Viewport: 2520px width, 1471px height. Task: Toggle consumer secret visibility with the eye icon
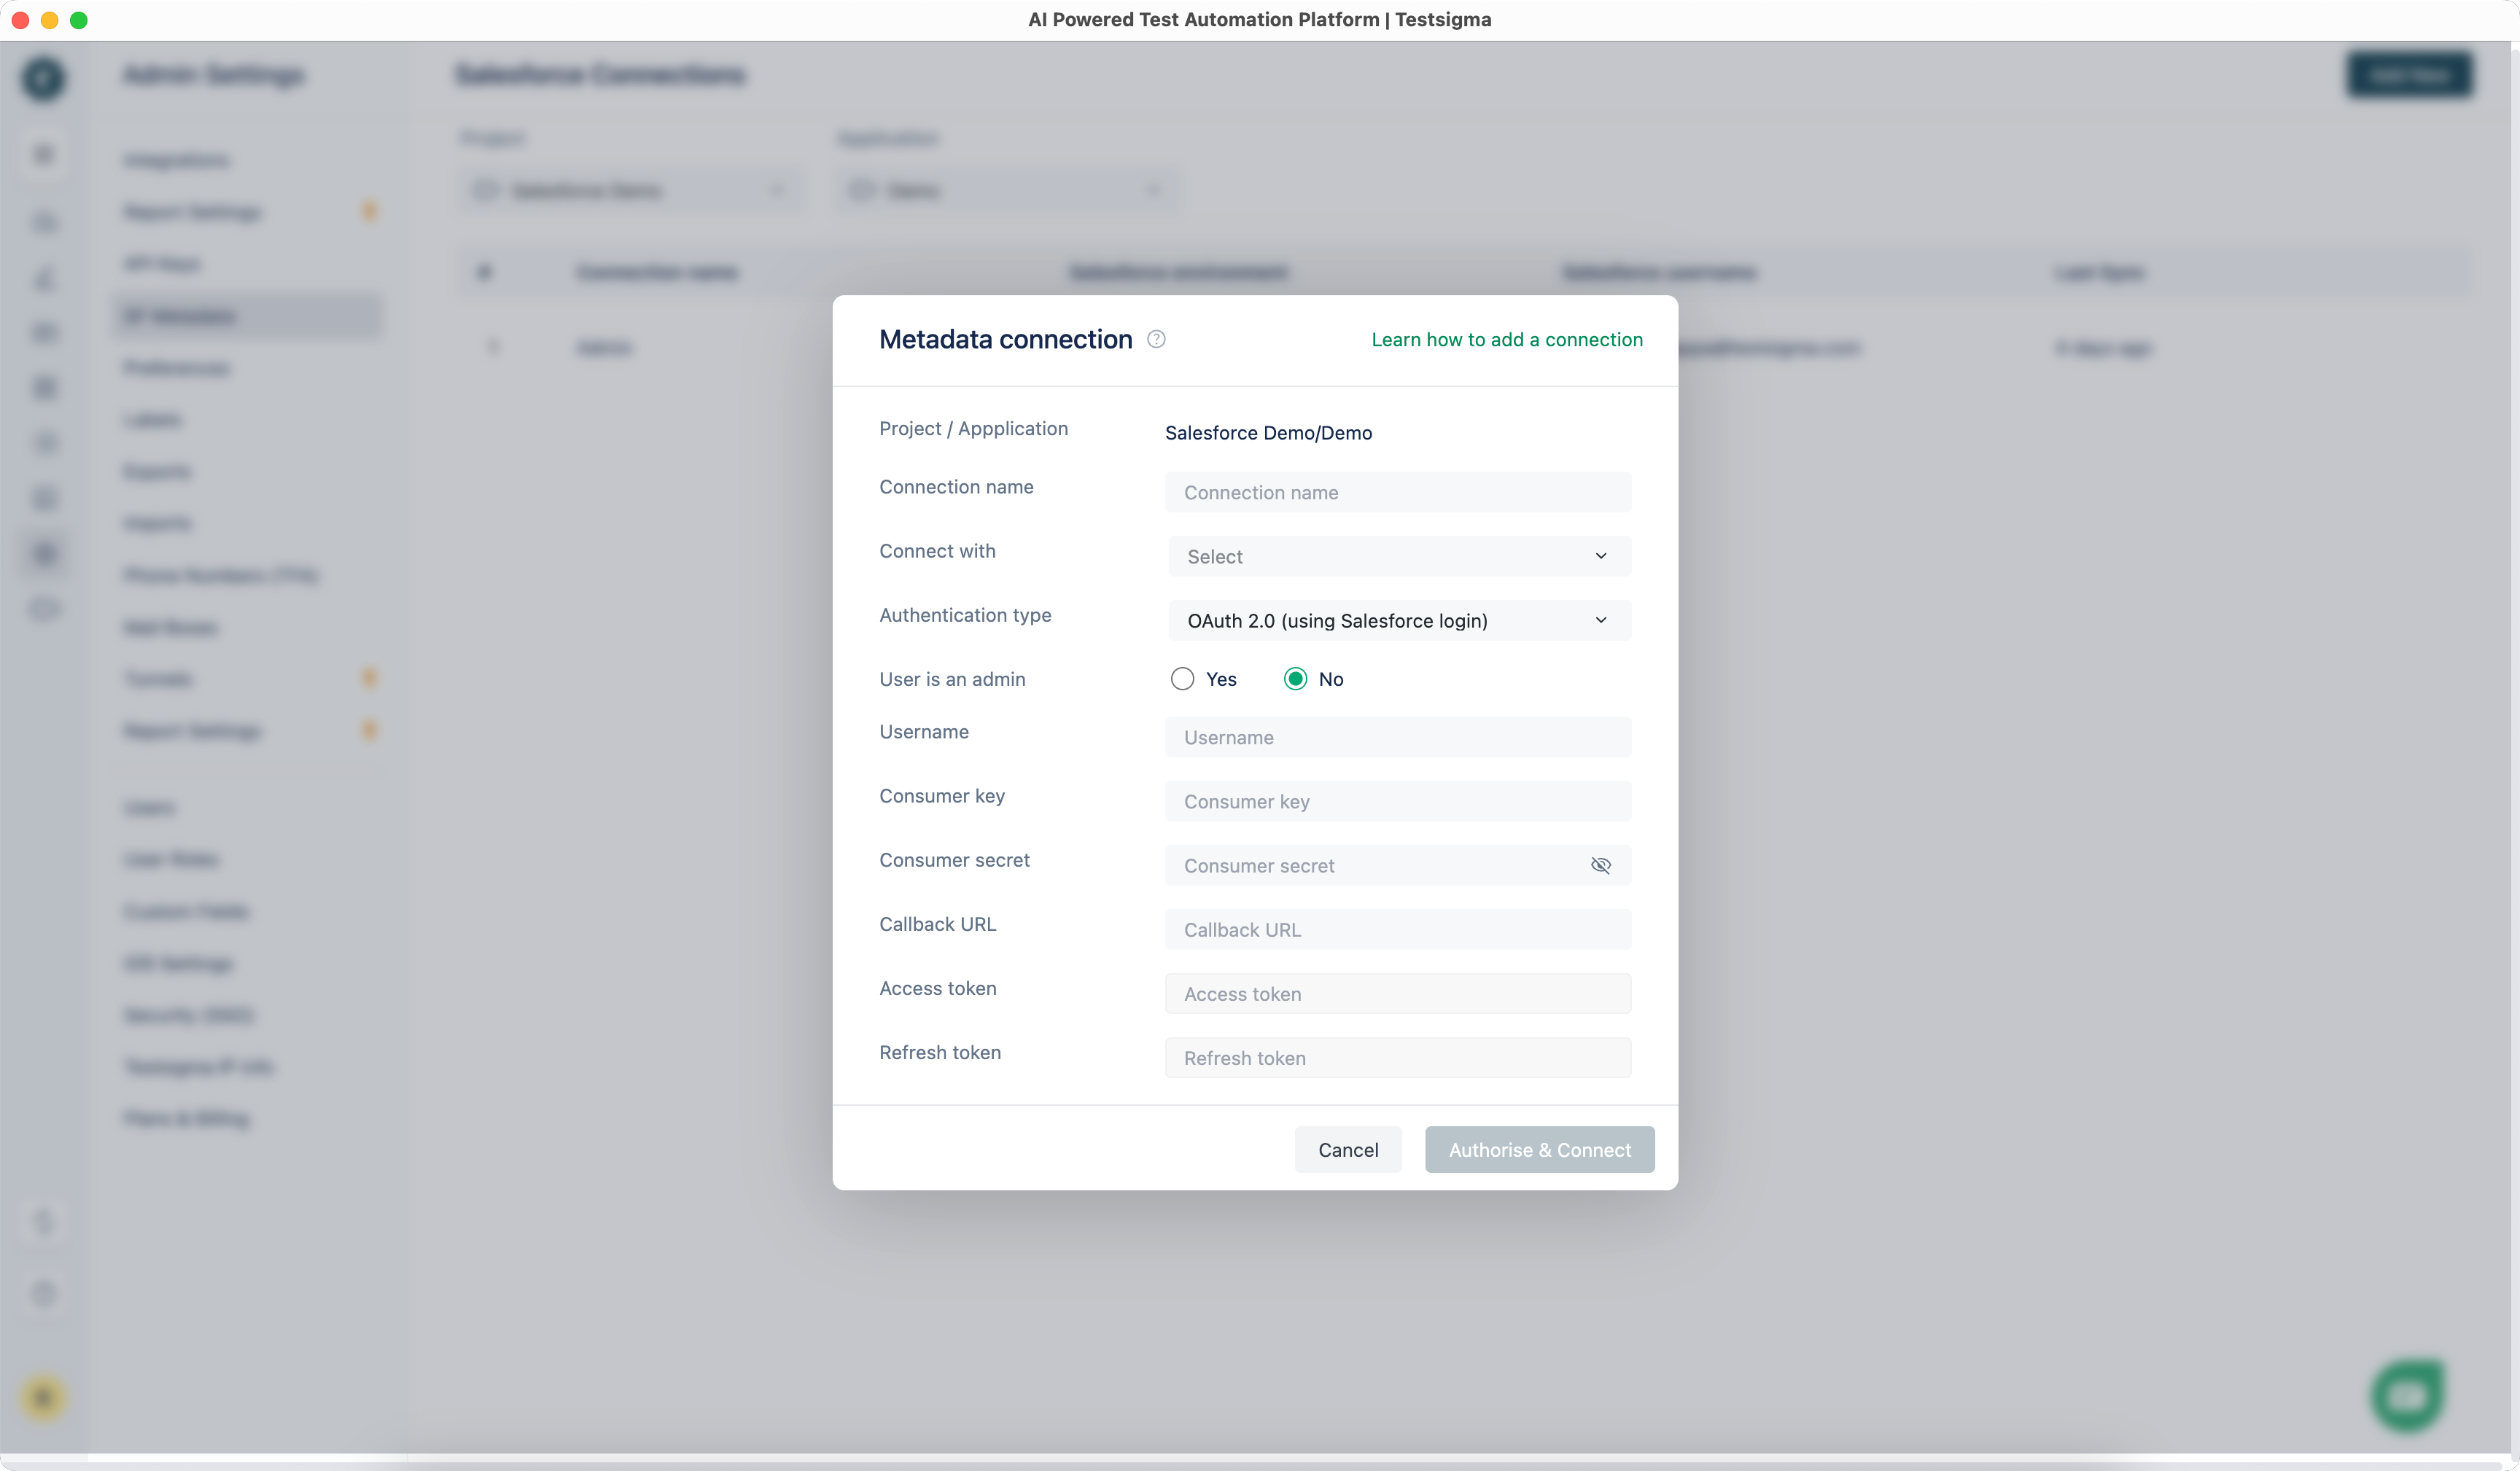tap(1601, 865)
